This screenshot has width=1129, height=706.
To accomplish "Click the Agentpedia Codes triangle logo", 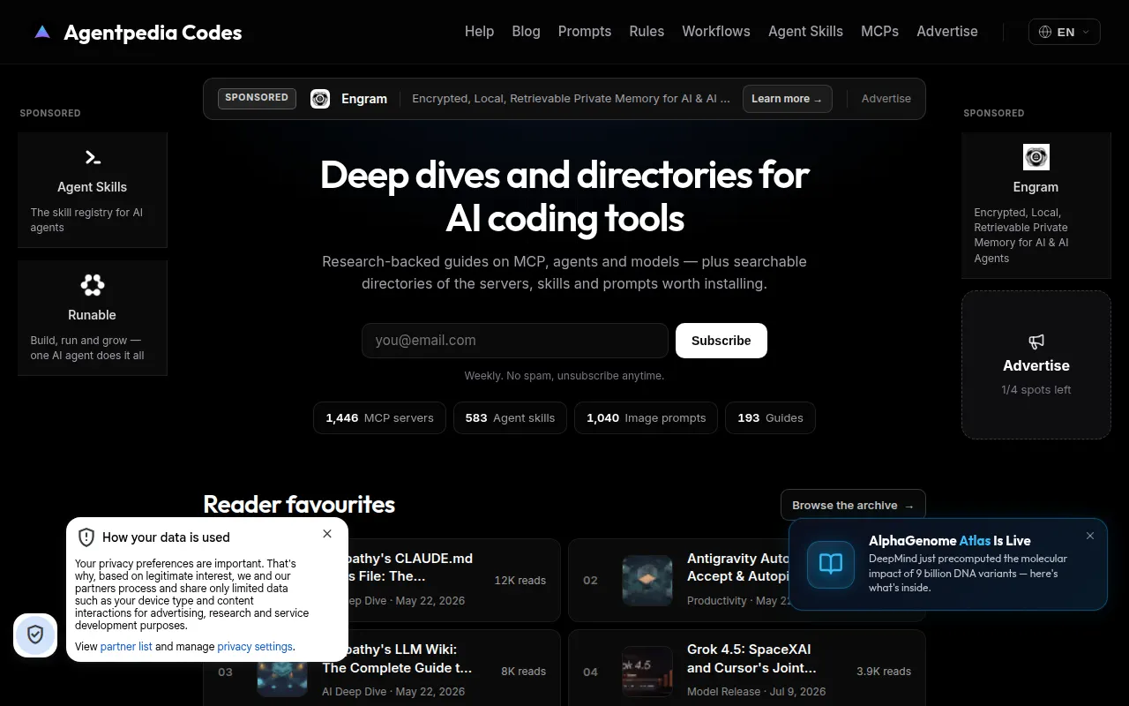I will coord(42,33).
